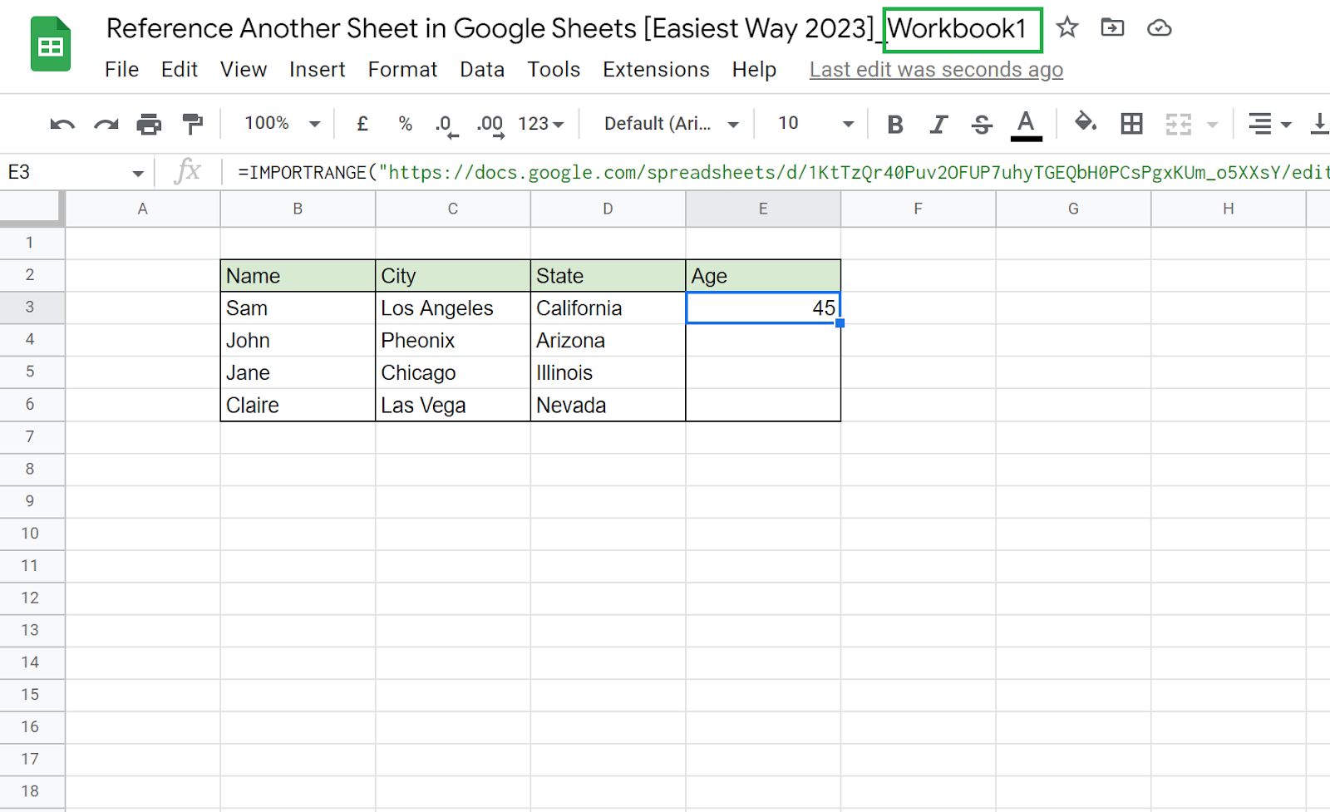Expand the merge cells options arrow

1212,125
